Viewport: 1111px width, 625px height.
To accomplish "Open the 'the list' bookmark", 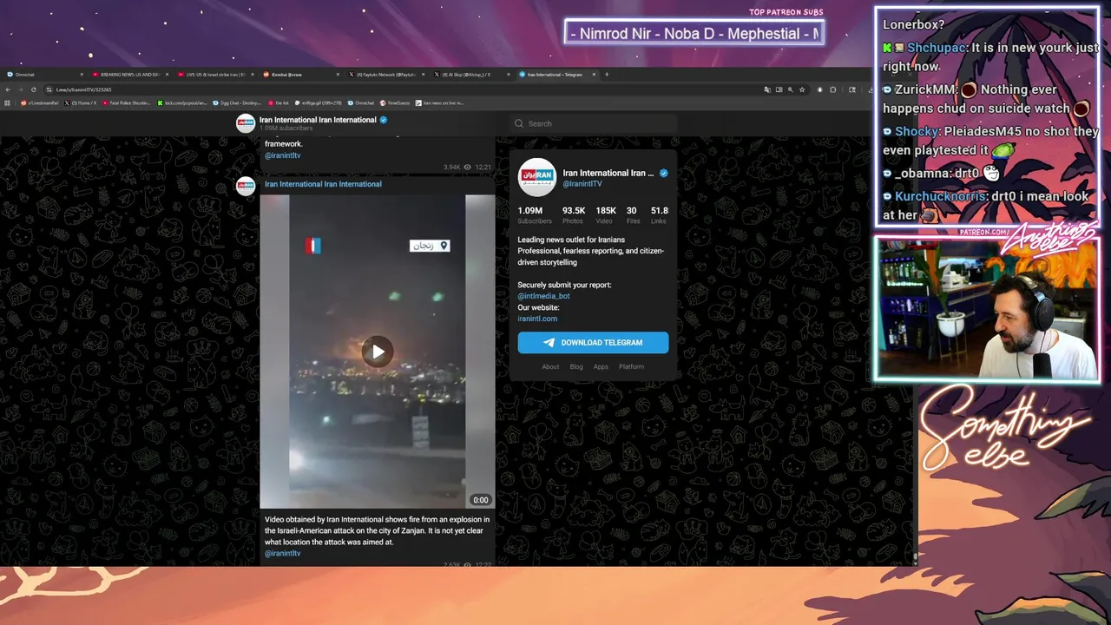I will (279, 102).
